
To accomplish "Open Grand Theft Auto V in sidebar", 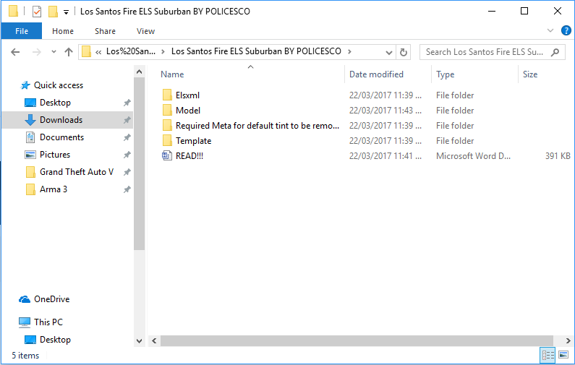I will [76, 172].
